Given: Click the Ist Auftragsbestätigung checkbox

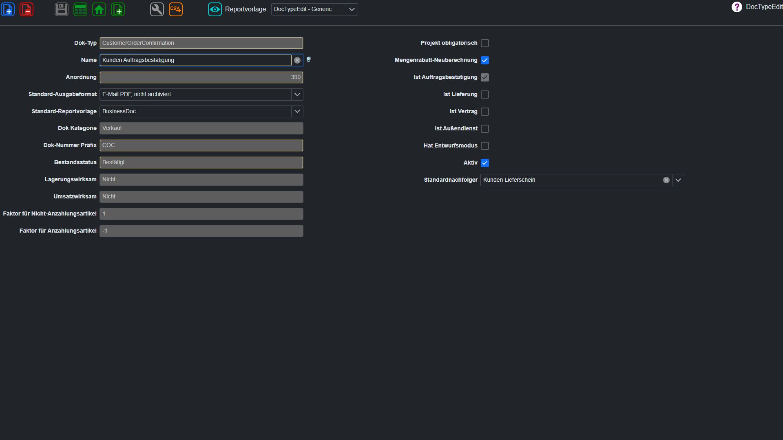Looking at the screenshot, I should 485,77.
